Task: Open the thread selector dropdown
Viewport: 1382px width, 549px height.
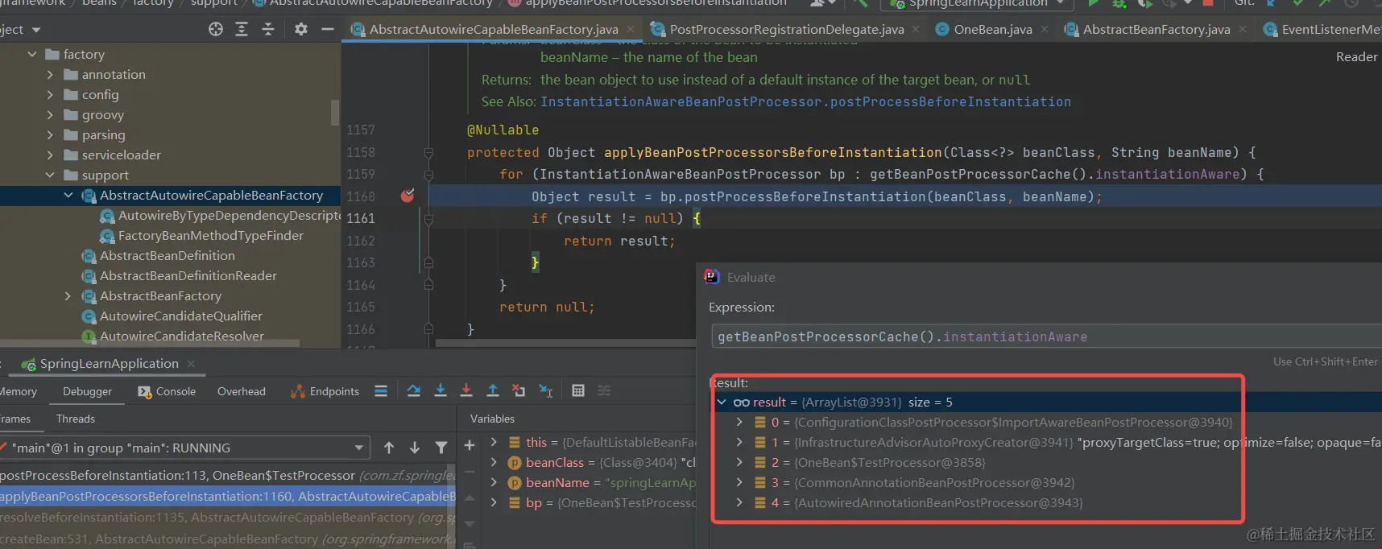Action: [359, 448]
